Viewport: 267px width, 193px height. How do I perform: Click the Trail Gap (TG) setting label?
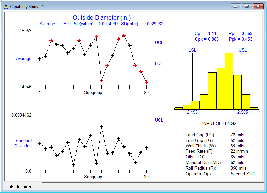[200, 140]
